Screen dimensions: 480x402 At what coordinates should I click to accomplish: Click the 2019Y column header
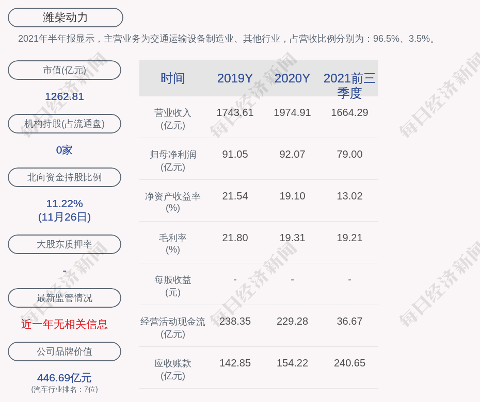[235, 78]
